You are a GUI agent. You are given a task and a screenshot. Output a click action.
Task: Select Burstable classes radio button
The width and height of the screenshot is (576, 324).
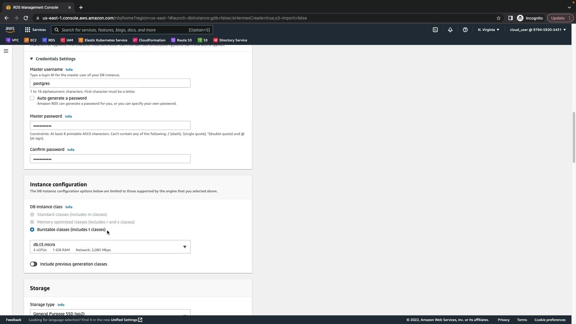tap(32, 229)
